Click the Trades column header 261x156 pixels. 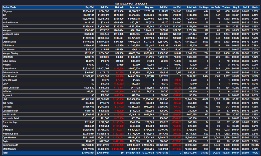point(226,7)
